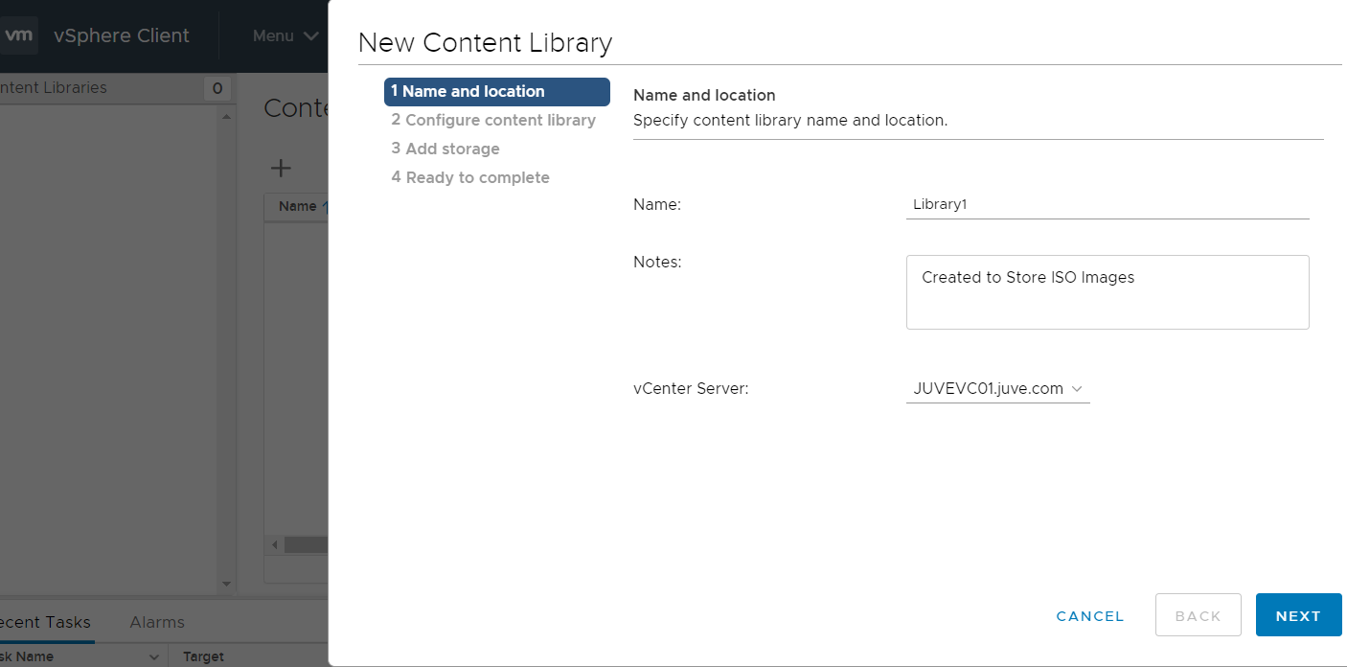Select step 3 Add storage

[x=445, y=149]
